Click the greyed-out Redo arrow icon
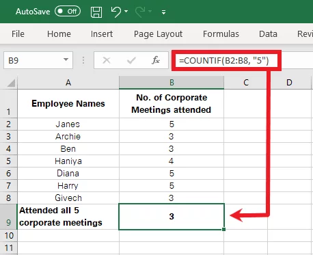The width and height of the screenshot is (313, 255). [140, 12]
